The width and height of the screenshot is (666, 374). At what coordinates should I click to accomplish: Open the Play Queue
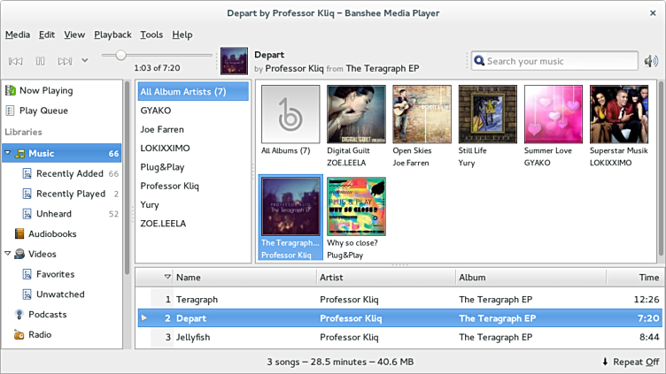(43, 111)
